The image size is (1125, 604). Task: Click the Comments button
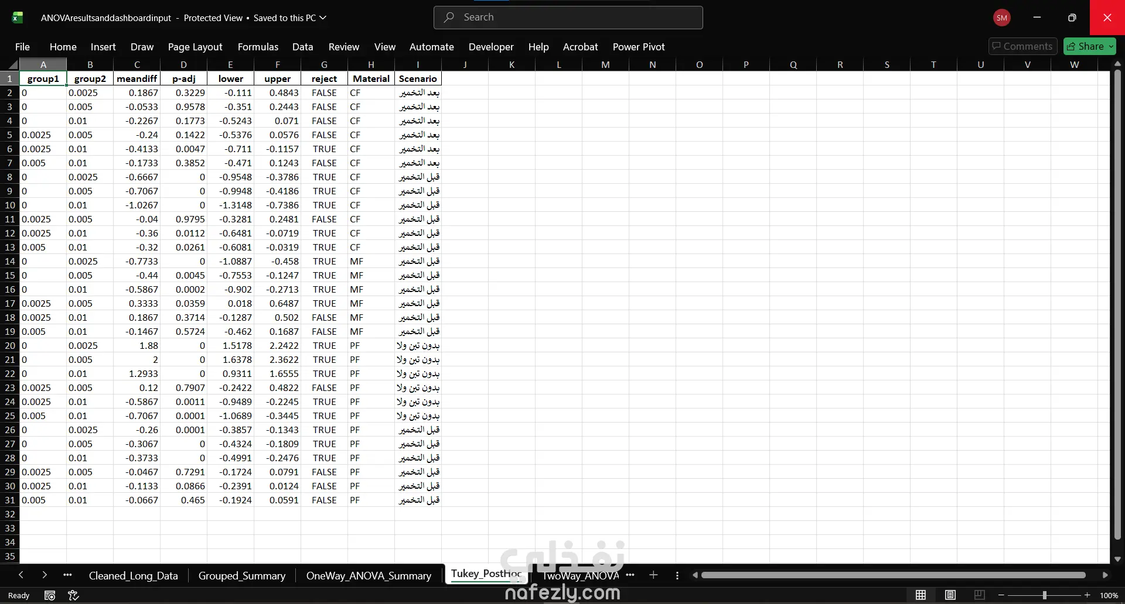pyautogui.click(x=1022, y=46)
